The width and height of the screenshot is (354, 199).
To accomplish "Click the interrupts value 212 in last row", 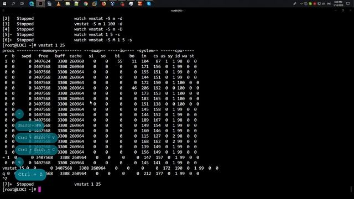I will (x=148, y=173).
